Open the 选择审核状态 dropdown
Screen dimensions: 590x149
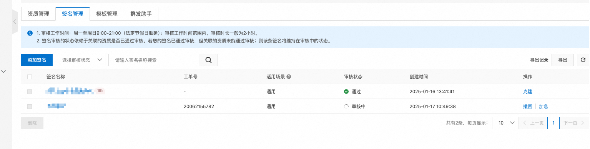[80, 60]
